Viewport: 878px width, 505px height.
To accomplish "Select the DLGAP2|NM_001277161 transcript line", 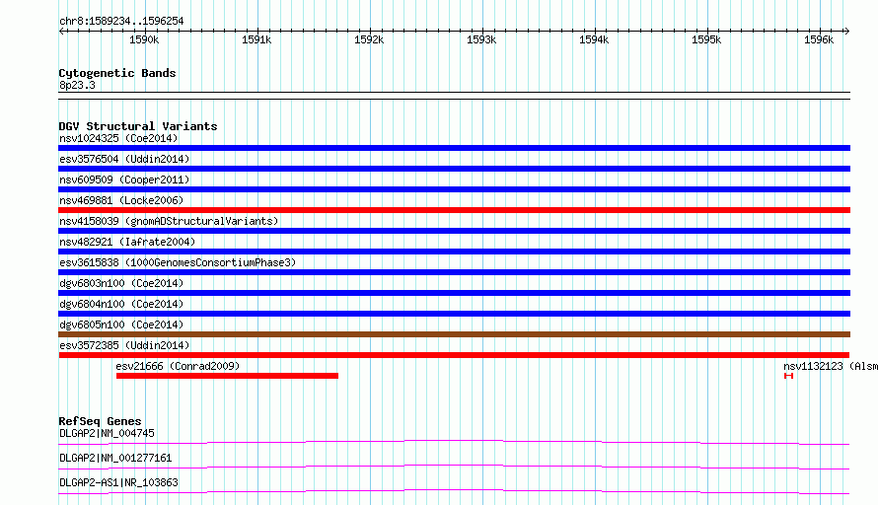I will pos(454,467).
